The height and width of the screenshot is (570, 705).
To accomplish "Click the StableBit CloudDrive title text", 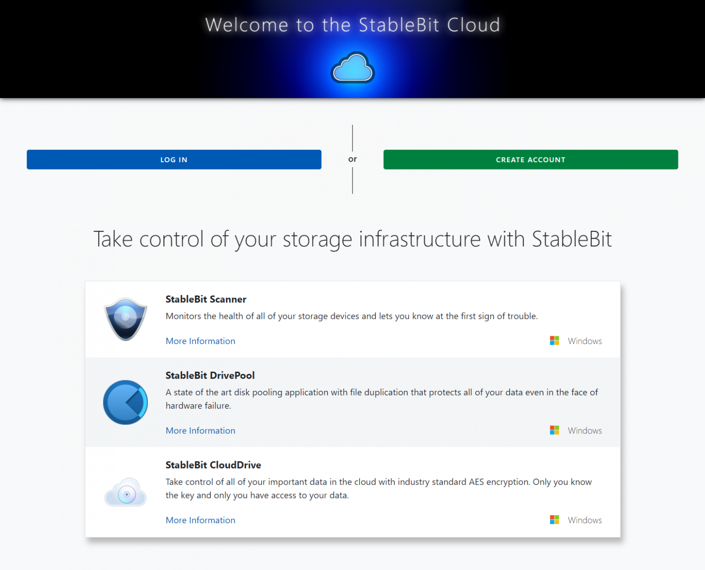I will point(213,465).
